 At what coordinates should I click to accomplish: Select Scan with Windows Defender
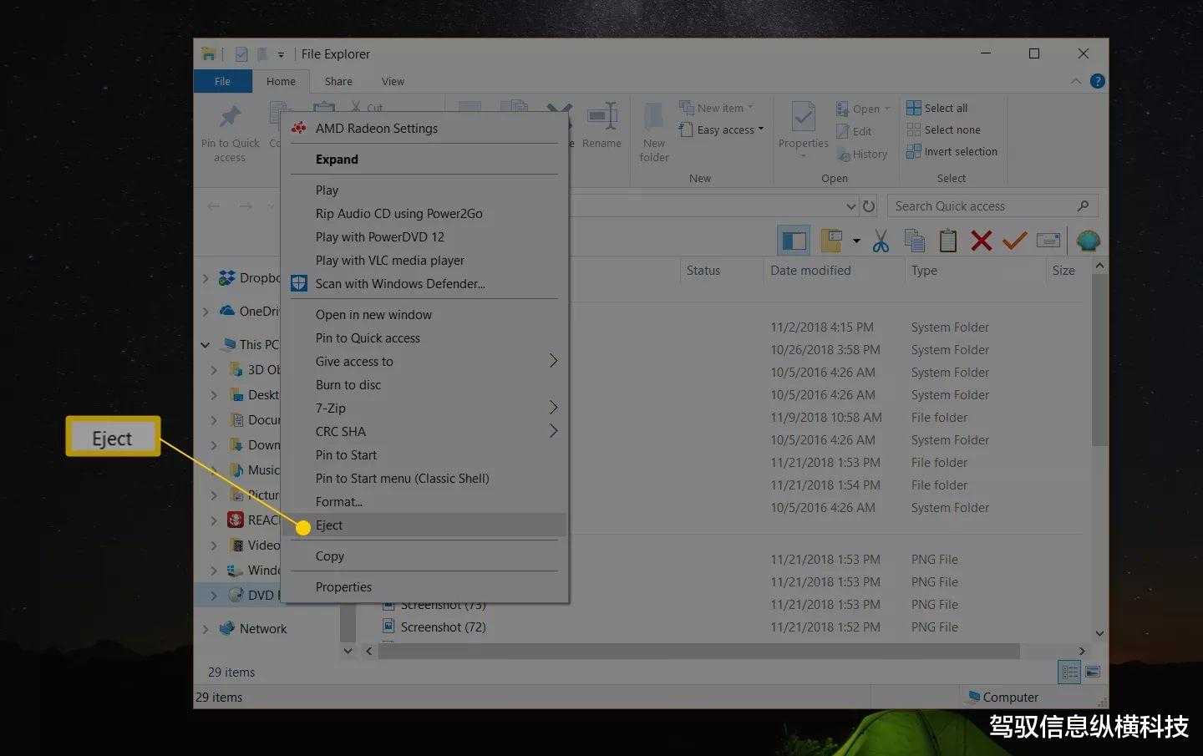click(424, 283)
